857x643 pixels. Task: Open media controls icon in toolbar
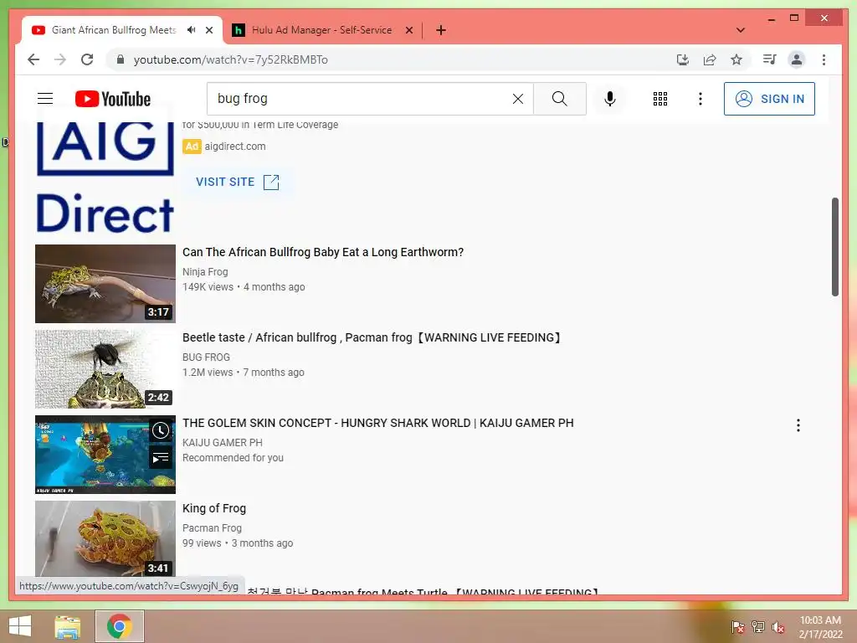click(x=770, y=59)
